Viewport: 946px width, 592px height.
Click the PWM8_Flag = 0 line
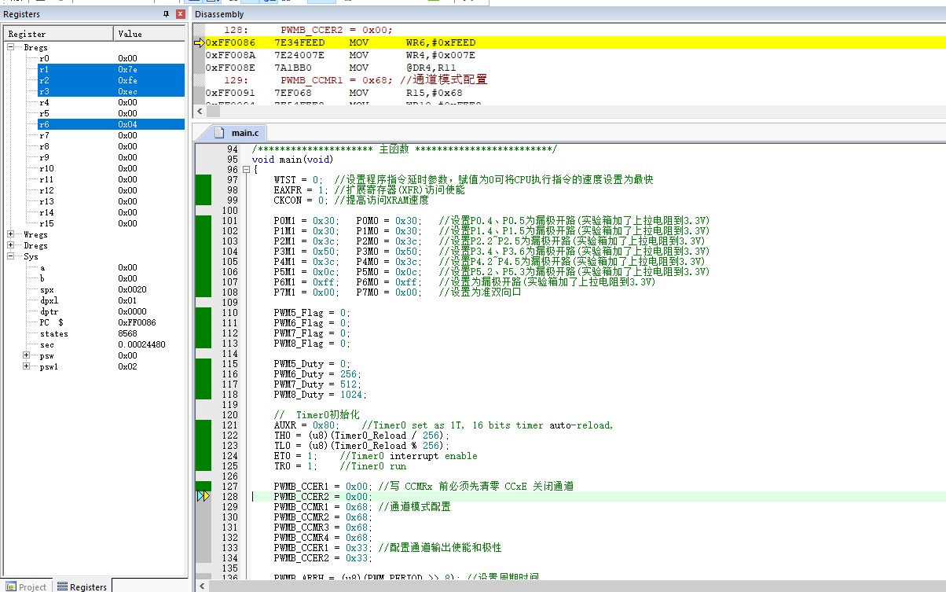[x=312, y=344]
